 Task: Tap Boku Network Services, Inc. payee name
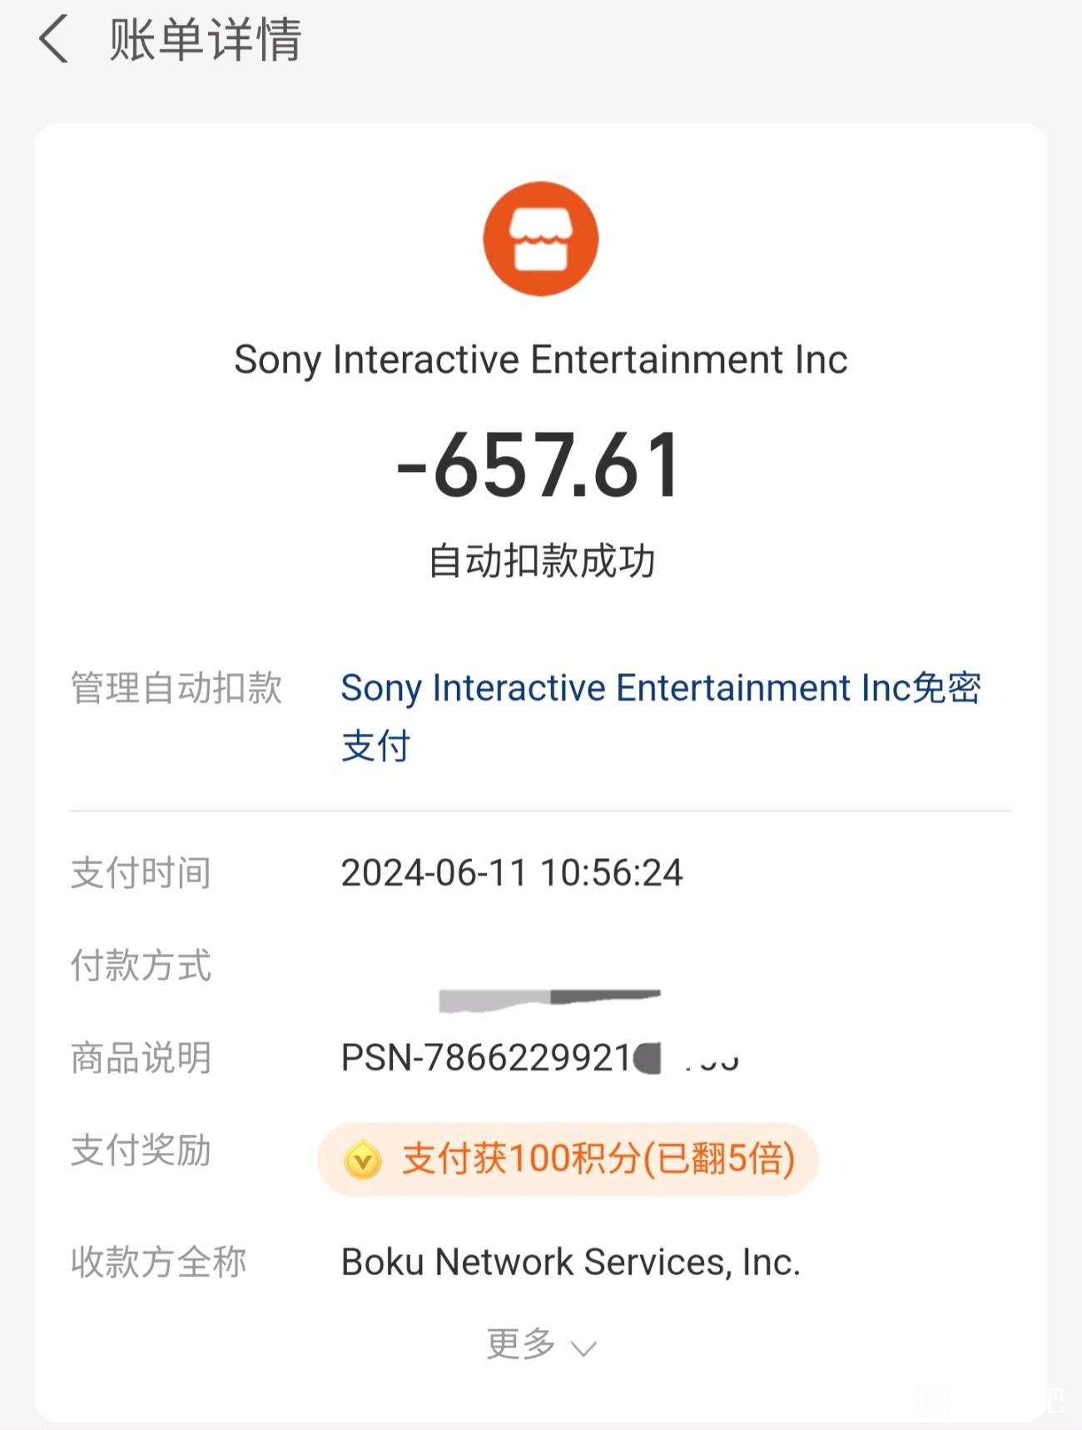point(571,1262)
